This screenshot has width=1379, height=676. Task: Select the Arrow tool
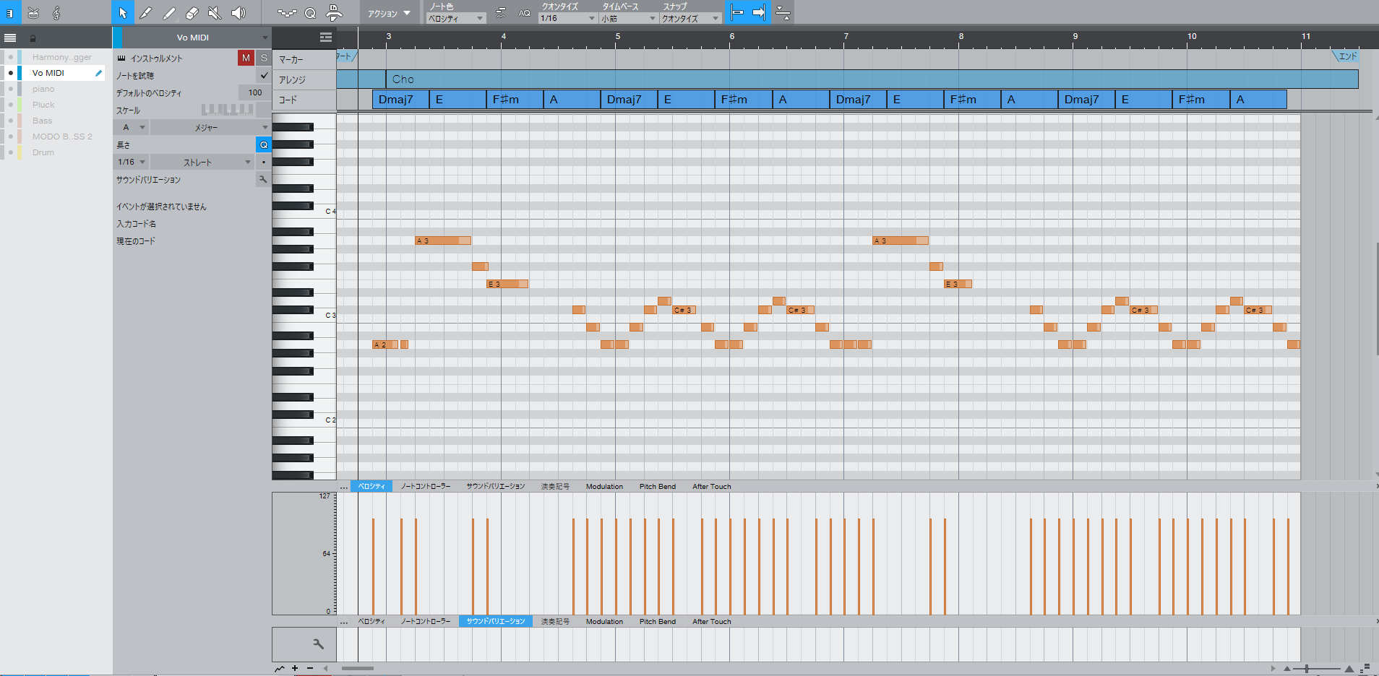coord(122,12)
